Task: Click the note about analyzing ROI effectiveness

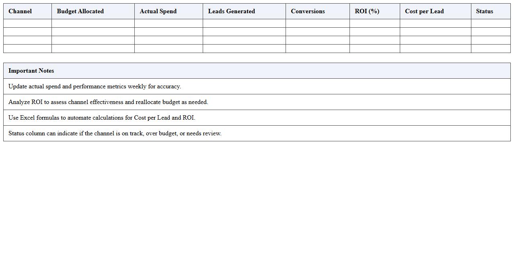Action: 108,102
